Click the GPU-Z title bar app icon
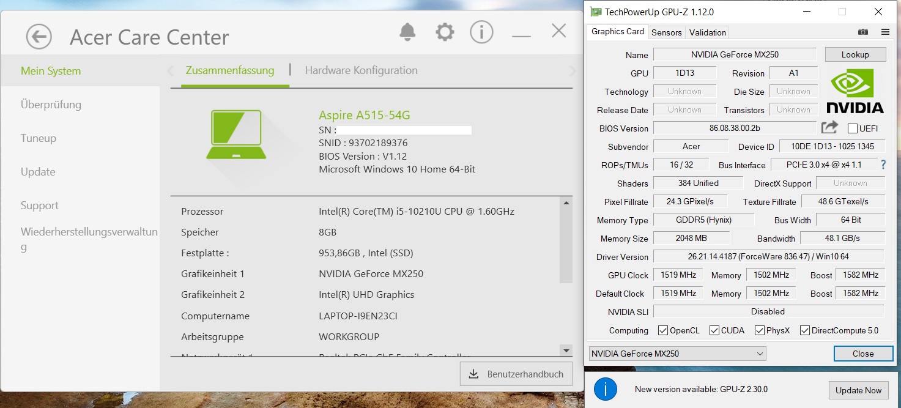The height and width of the screenshot is (408, 901). 595,12
